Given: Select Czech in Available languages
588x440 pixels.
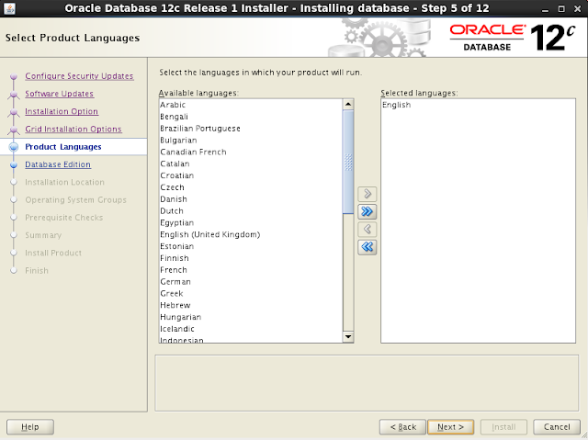Looking at the screenshot, I should point(251,187).
